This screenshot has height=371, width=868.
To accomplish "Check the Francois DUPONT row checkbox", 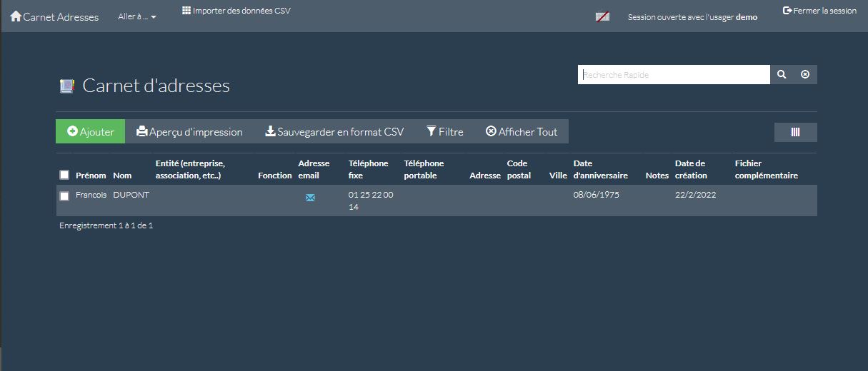I will click(64, 195).
